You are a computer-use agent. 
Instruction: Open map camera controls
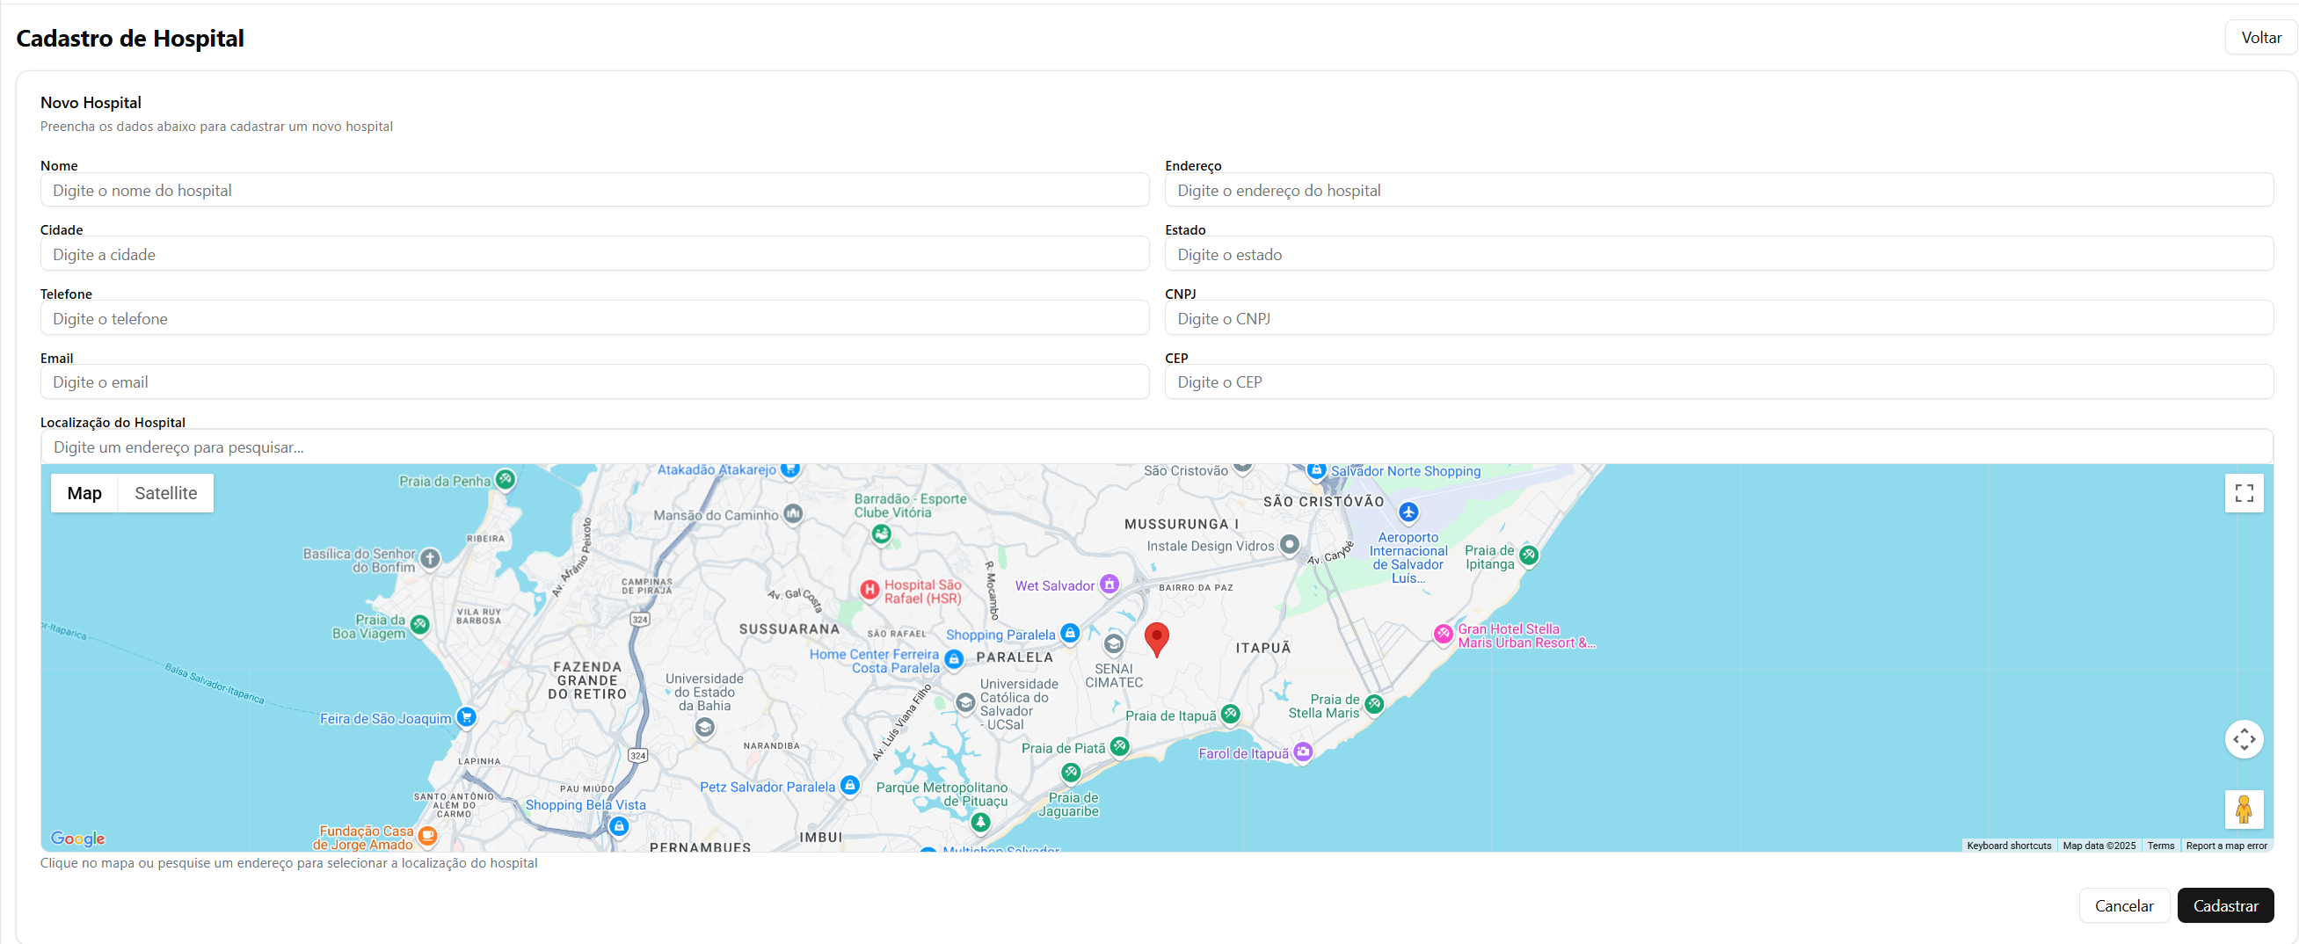coord(2244,739)
